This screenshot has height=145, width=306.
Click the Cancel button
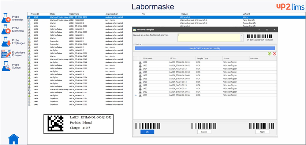click(204, 132)
